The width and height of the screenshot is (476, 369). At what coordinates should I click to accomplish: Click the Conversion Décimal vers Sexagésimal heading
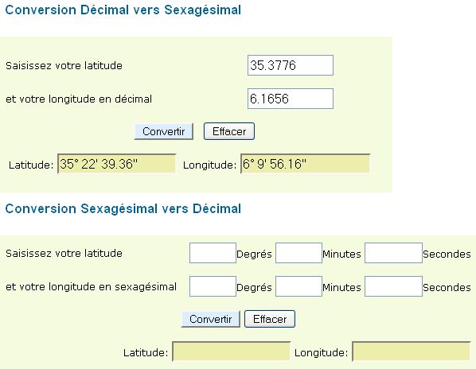(123, 10)
